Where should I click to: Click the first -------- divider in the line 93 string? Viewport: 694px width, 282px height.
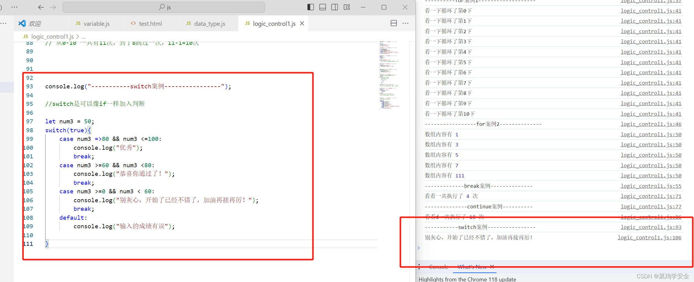click(111, 87)
